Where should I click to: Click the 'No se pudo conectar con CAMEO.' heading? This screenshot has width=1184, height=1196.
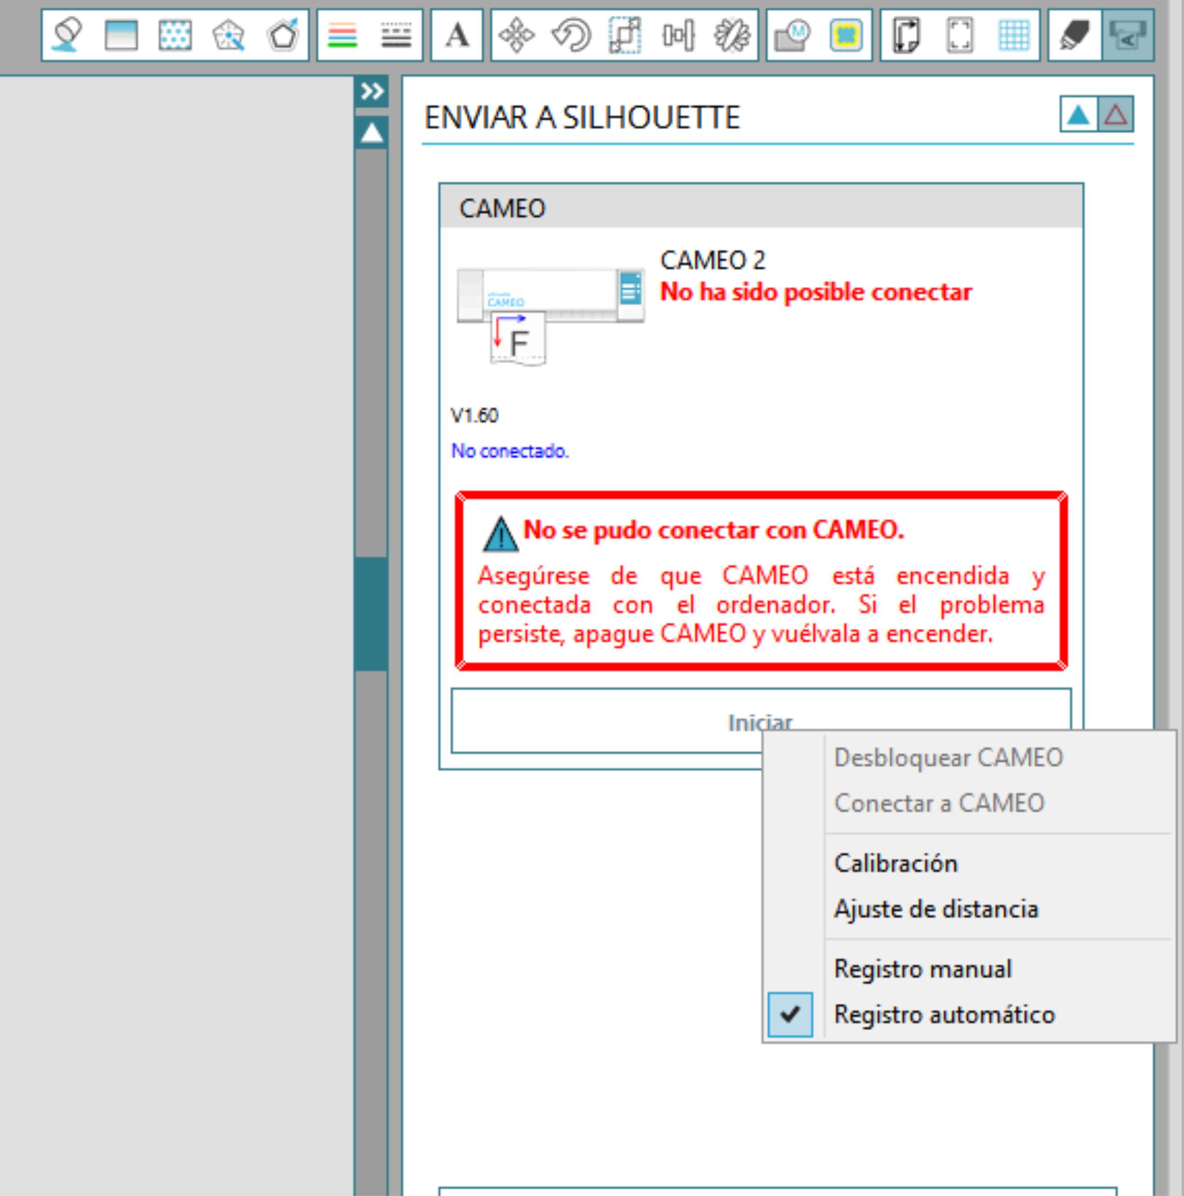tap(714, 530)
